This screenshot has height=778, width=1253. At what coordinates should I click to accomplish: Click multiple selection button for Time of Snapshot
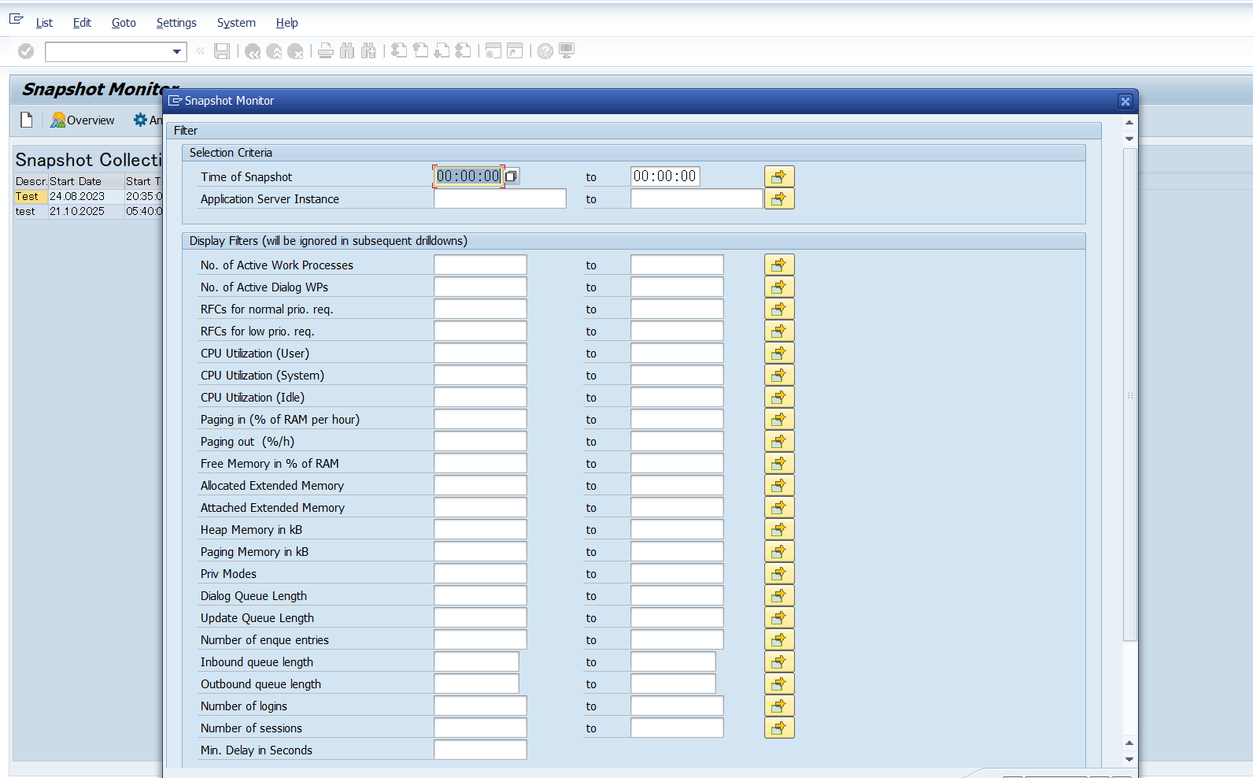(x=778, y=176)
